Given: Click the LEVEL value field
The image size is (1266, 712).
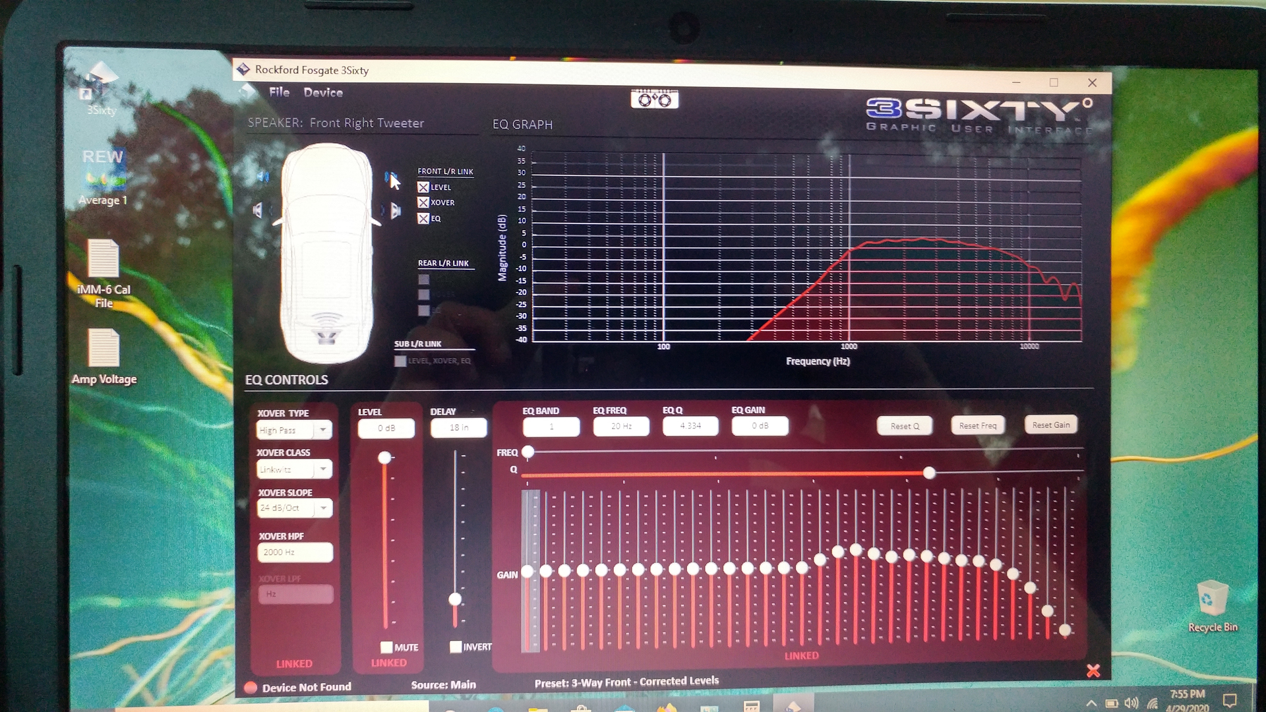Looking at the screenshot, I should pos(386,429).
